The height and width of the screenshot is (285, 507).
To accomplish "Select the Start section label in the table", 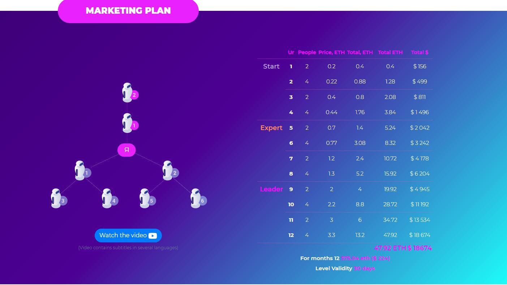I will tap(271, 66).
